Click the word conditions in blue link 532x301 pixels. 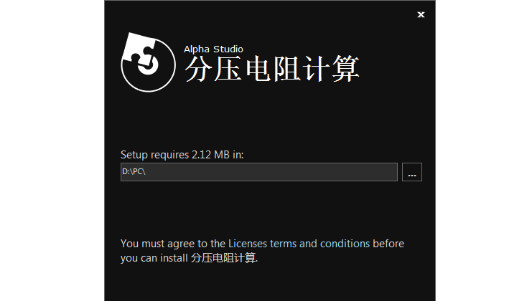(x=345, y=244)
